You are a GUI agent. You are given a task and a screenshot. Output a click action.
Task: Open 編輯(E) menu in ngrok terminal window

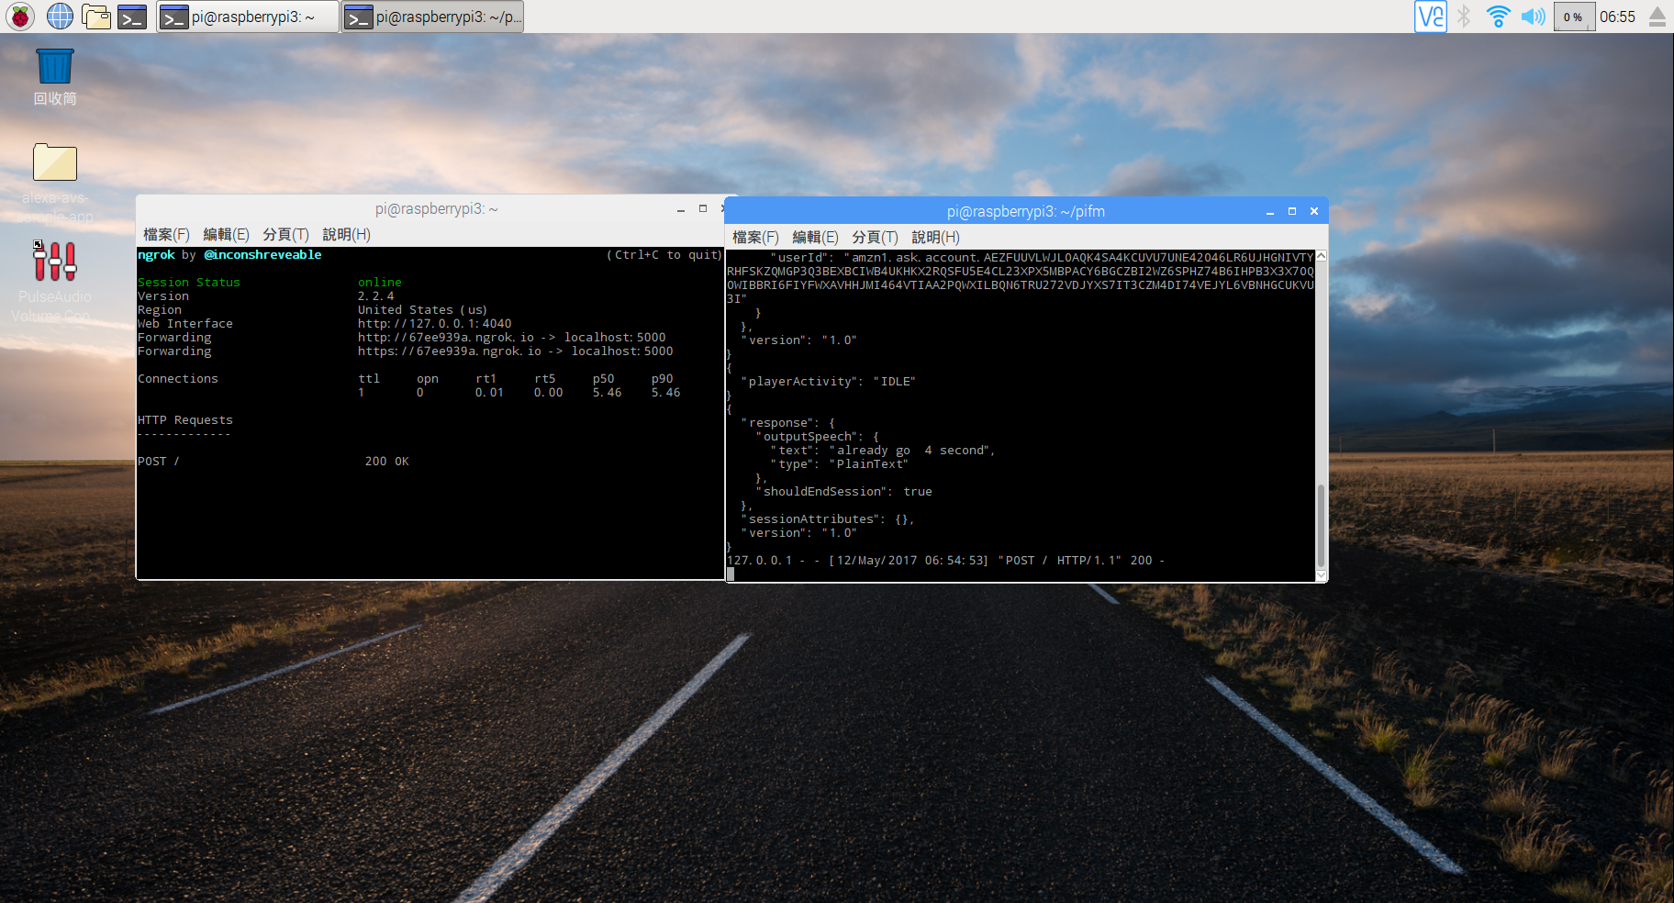coord(226,235)
